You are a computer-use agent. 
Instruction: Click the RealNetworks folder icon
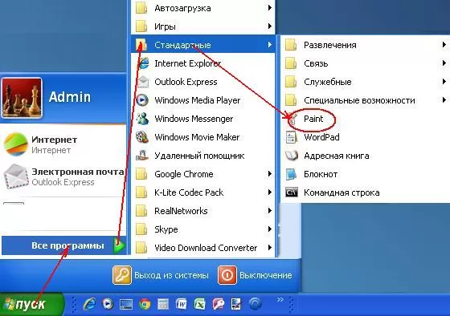point(141,211)
